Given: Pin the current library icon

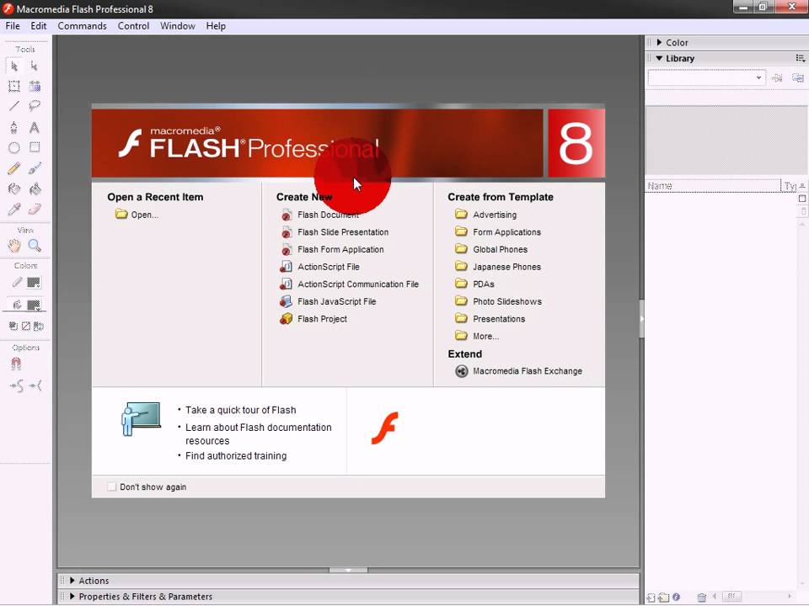Looking at the screenshot, I should point(776,77).
